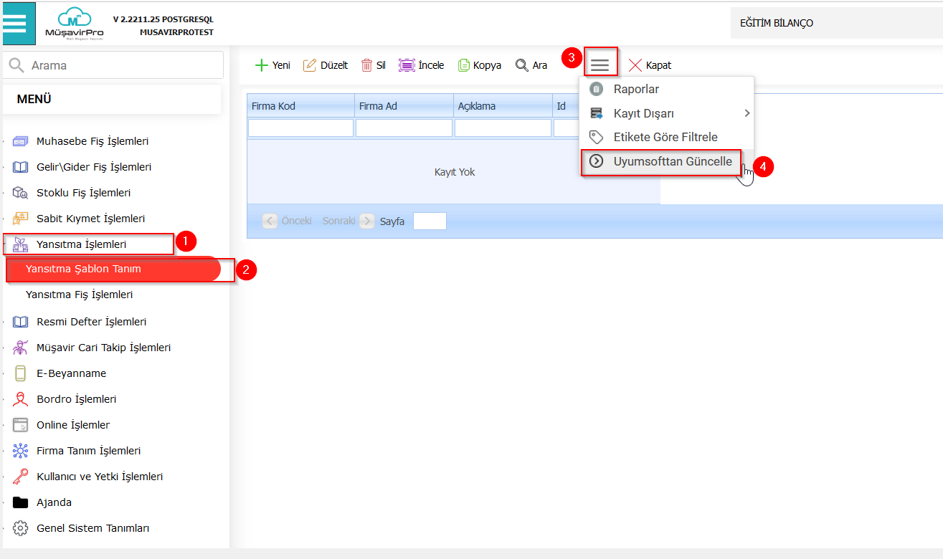Click the Online İşlemler window icon
The height and width of the screenshot is (559, 943).
[20, 425]
